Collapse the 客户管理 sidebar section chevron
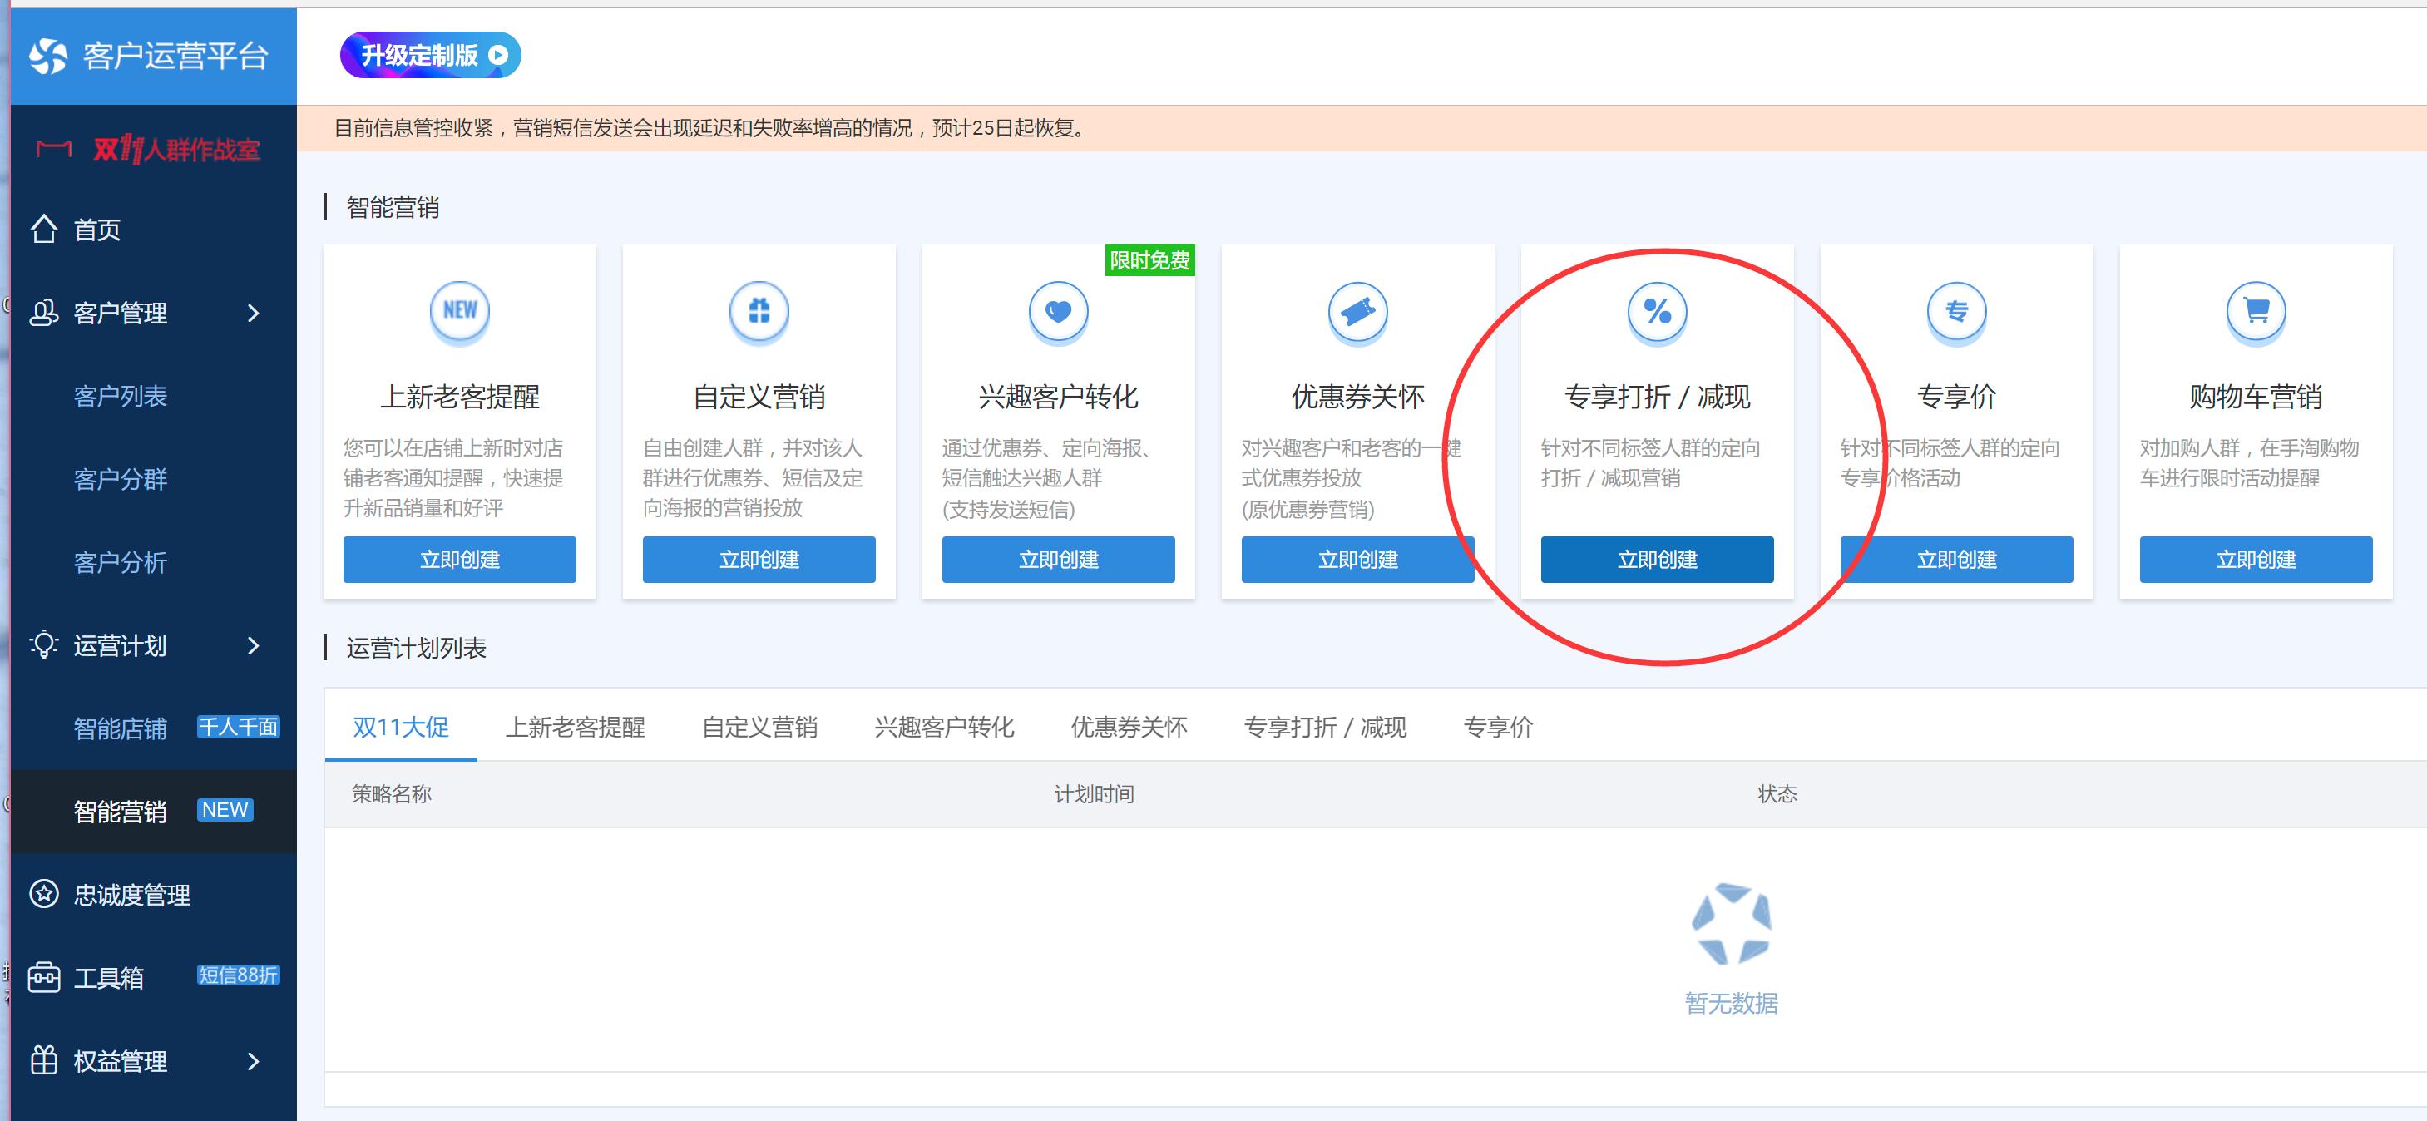 (253, 313)
